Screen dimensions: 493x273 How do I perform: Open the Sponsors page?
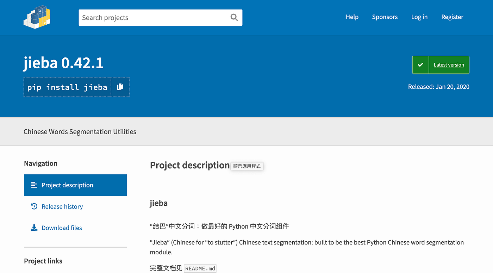(385, 17)
